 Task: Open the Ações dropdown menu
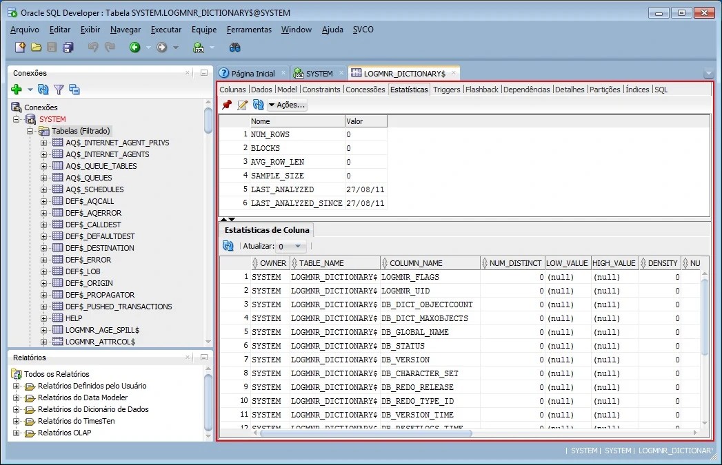(x=285, y=105)
